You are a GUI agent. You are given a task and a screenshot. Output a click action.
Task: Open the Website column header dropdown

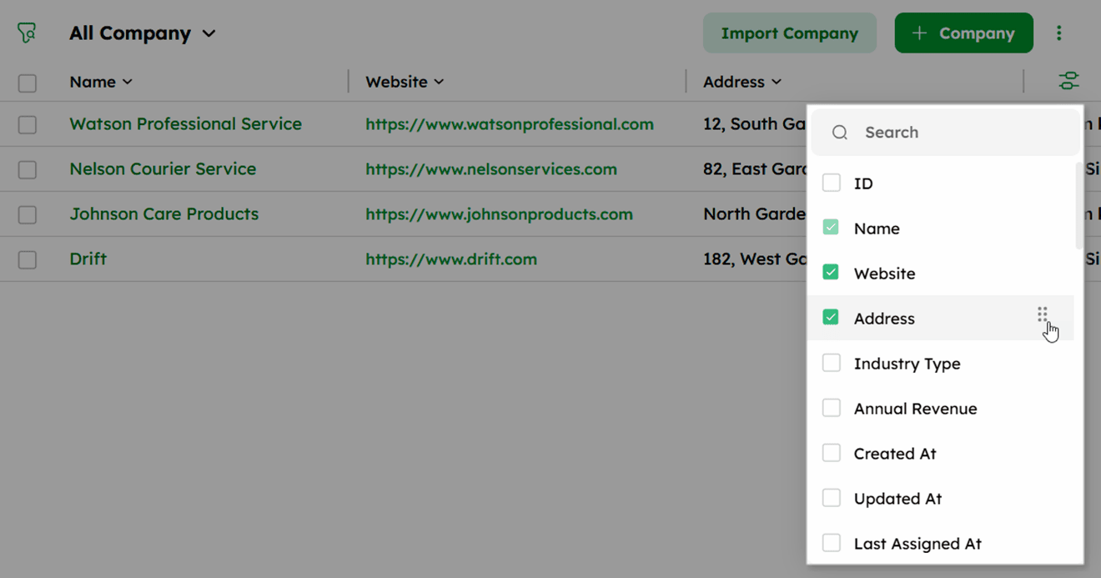(439, 82)
